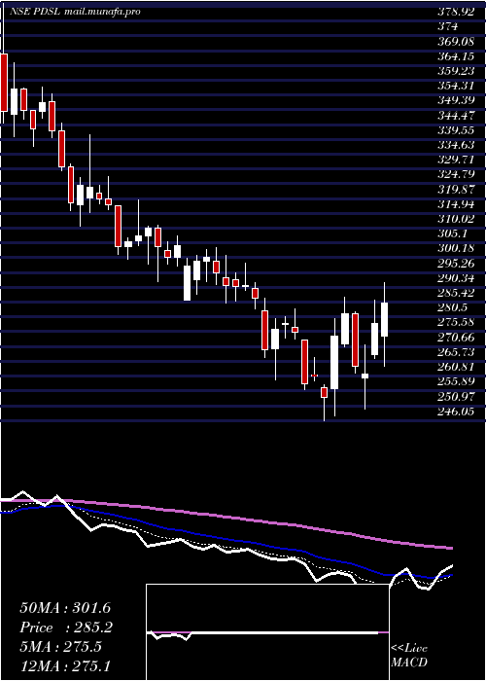Click the 339.55 axis label
The image size is (486, 681).
[x=456, y=129]
